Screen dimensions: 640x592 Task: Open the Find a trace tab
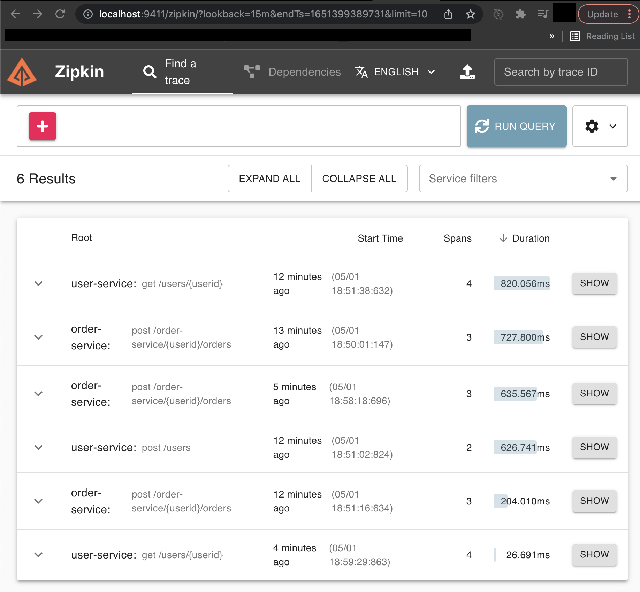[x=182, y=72]
